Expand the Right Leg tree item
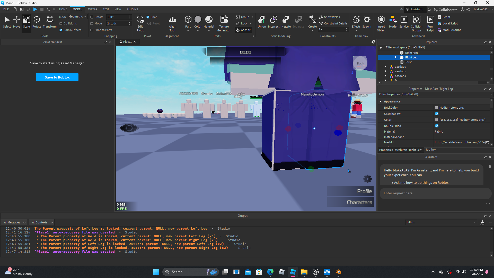 396,57
